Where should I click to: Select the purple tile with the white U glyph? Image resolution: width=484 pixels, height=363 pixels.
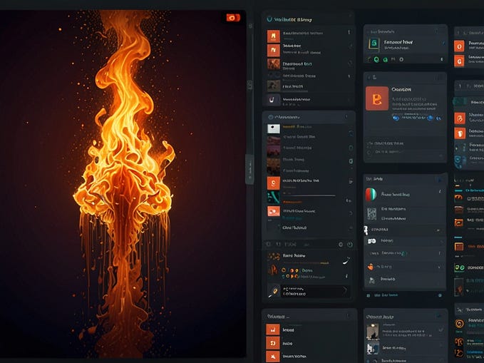click(273, 100)
